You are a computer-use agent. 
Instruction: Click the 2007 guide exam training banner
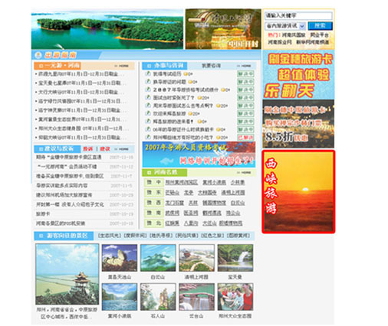click(x=199, y=155)
